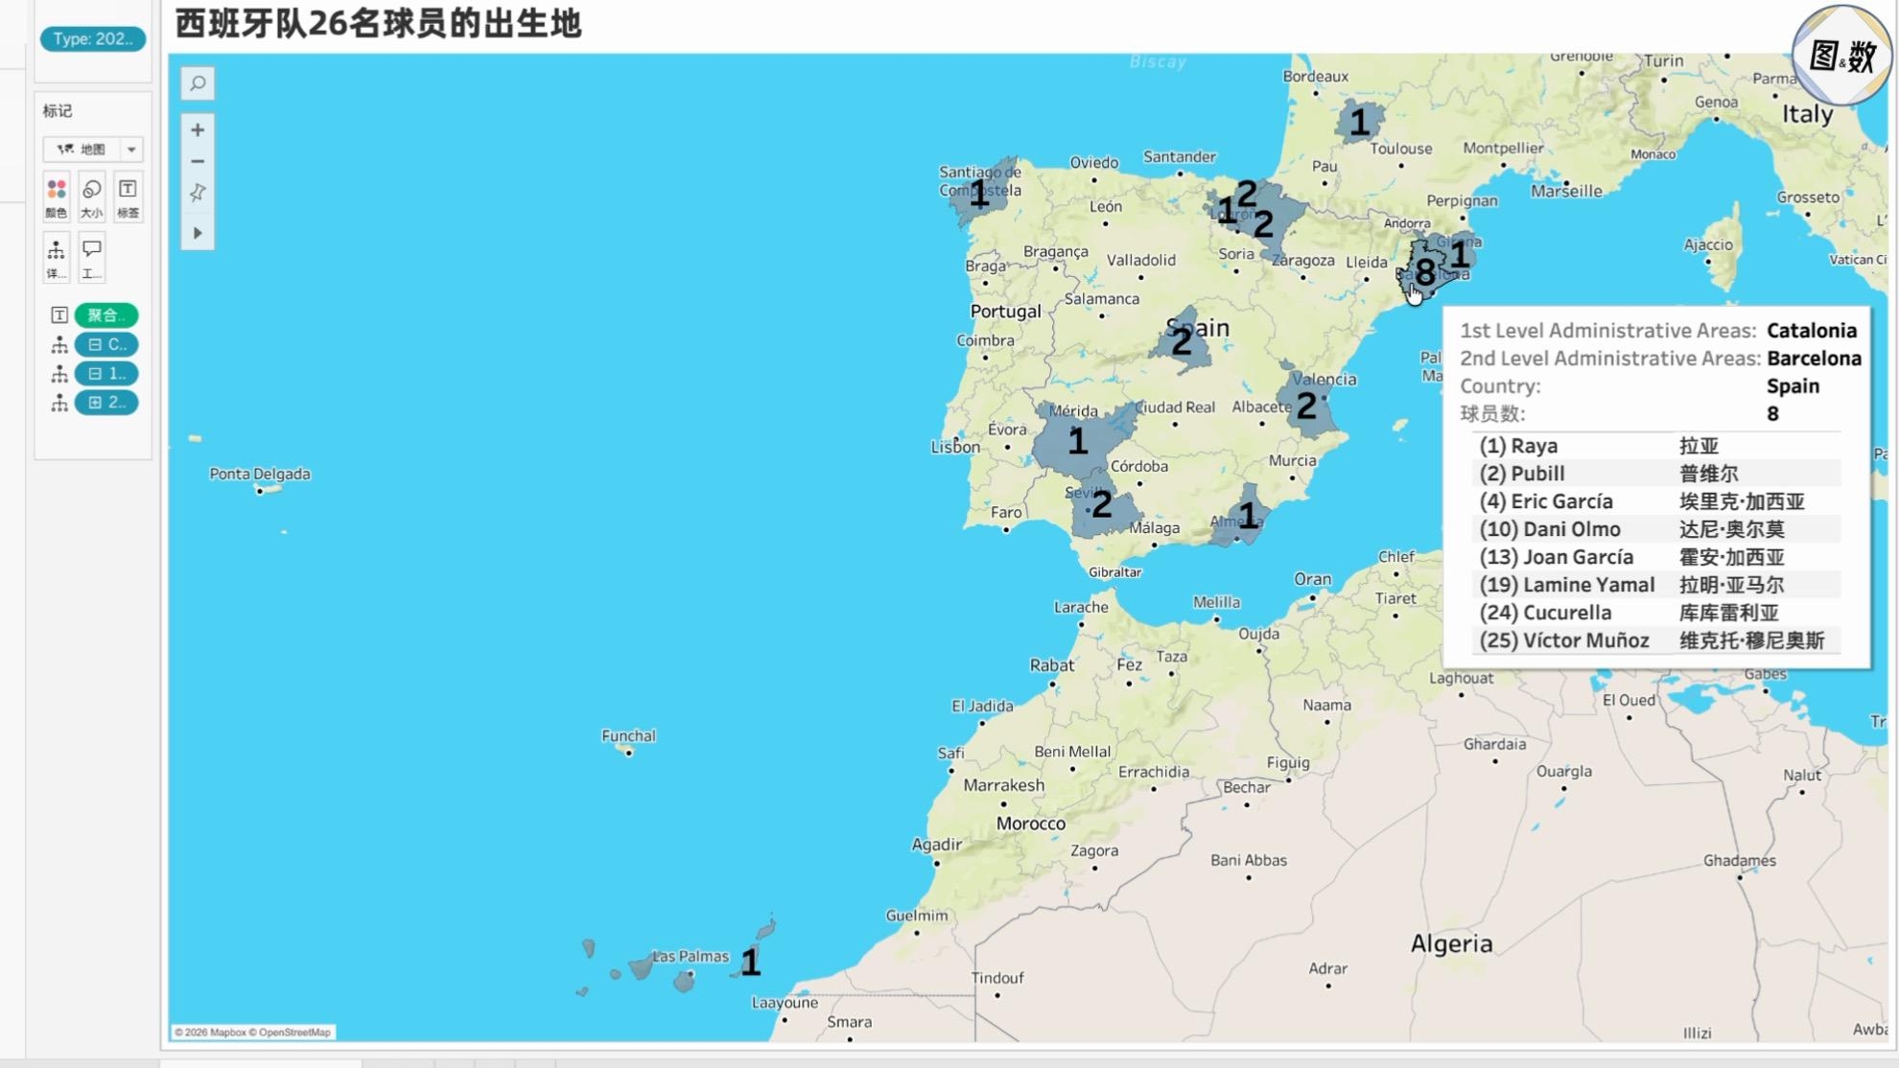Click tooltip row (13) Joan García
The image size is (1899, 1068).
(1655, 557)
